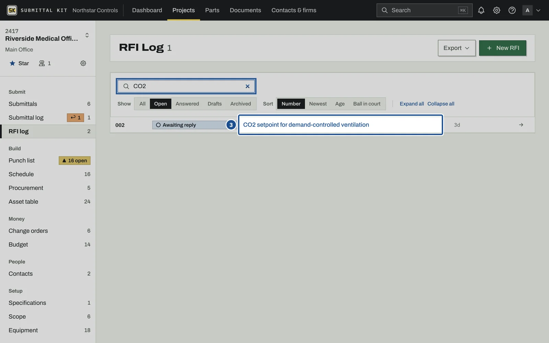The width and height of the screenshot is (549, 343).
Task: Open Equipment in sidebar
Action: point(48,330)
